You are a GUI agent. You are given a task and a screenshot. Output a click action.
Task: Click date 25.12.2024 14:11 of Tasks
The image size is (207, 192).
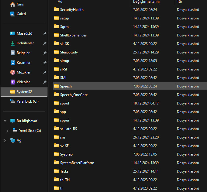[x=146, y=171]
